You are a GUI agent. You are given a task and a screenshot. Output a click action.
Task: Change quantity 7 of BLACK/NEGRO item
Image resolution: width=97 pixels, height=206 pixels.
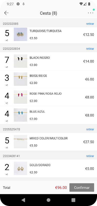coord(7,60)
